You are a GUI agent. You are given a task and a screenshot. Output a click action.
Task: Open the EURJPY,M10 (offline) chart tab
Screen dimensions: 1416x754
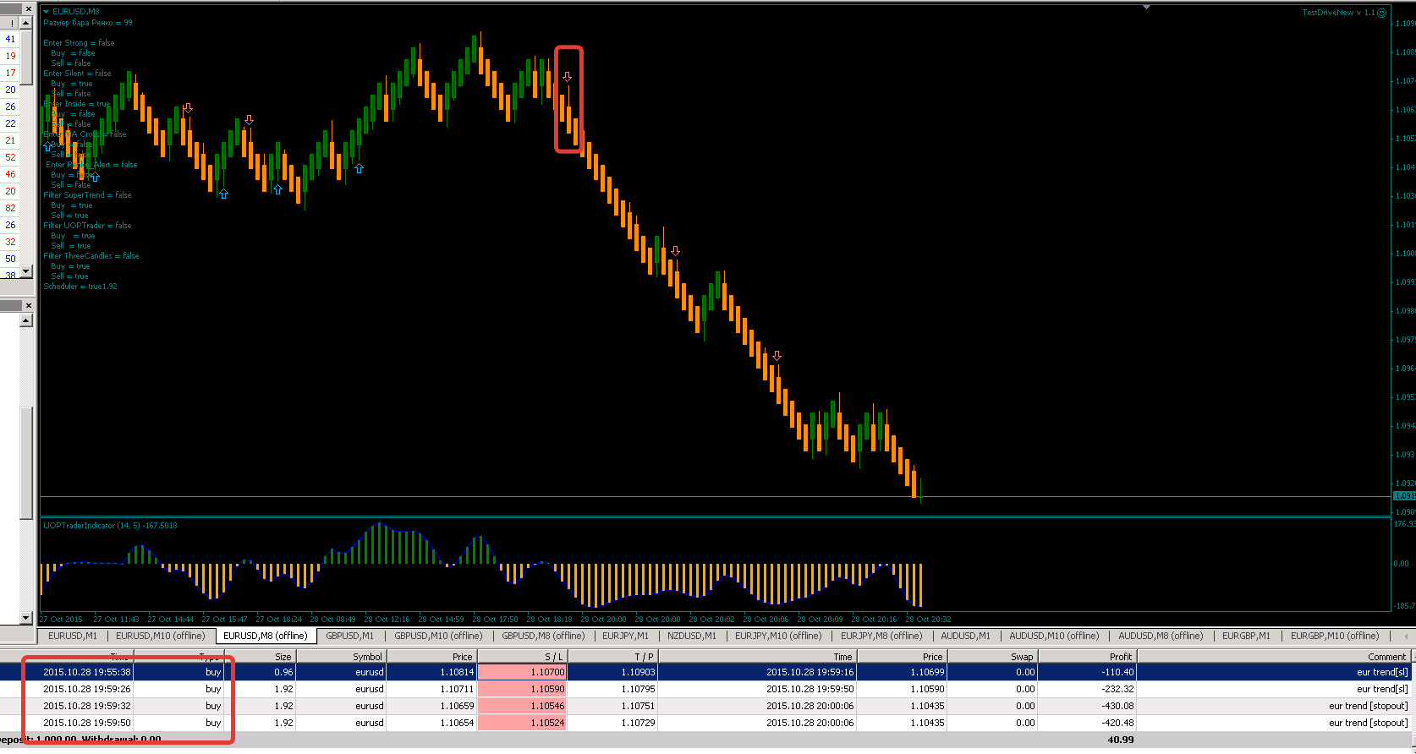778,636
